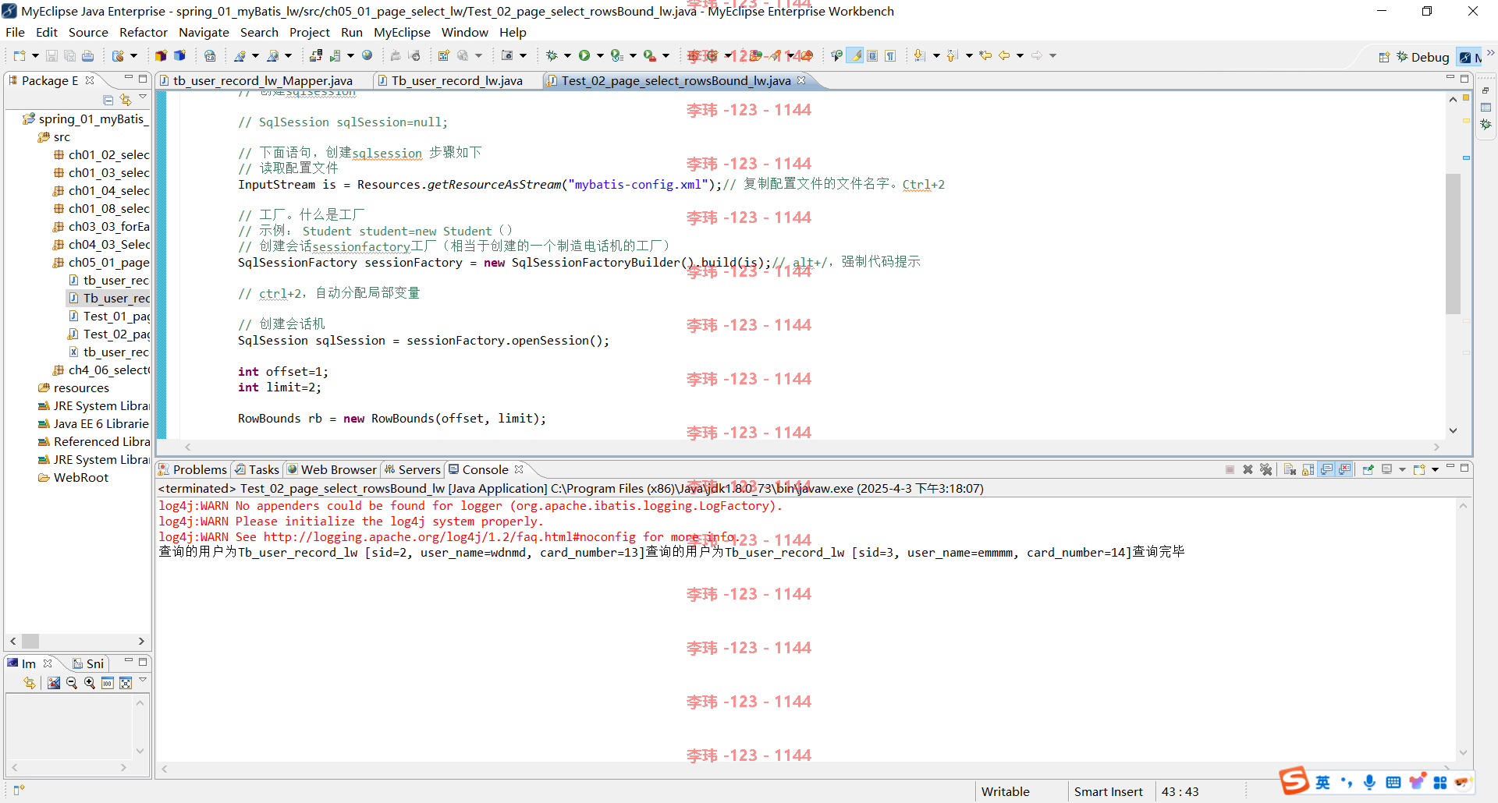Open the Debug button dropdown arrow
1498x803 pixels.
567,55
